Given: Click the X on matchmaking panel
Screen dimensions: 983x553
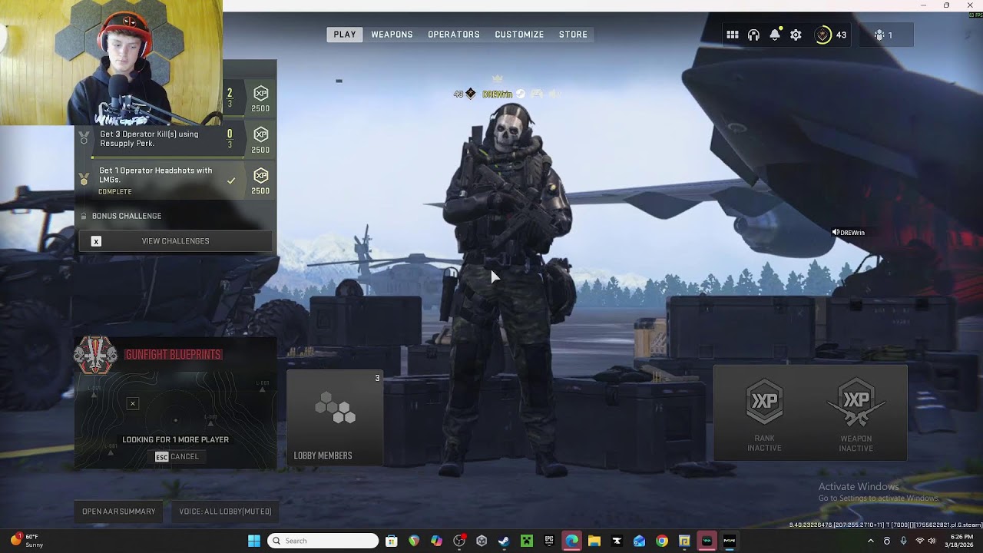Looking at the screenshot, I should 132,403.
